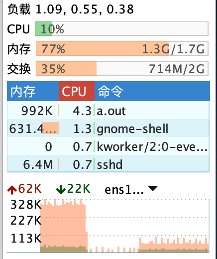Sort processes by the 命令 column header

152,91
